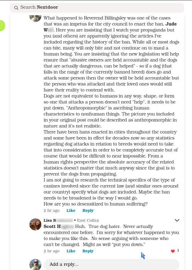Open the East Colfax neighborhood link
This screenshot has height=270, width=192.
point(88,220)
